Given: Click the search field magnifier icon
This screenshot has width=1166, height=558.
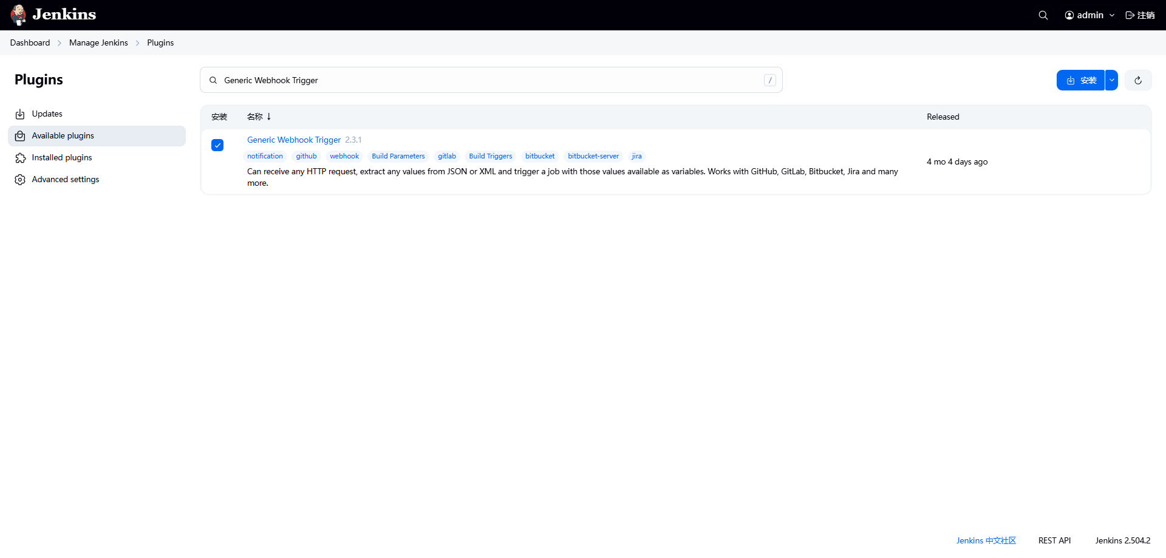Looking at the screenshot, I should [x=213, y=80].
